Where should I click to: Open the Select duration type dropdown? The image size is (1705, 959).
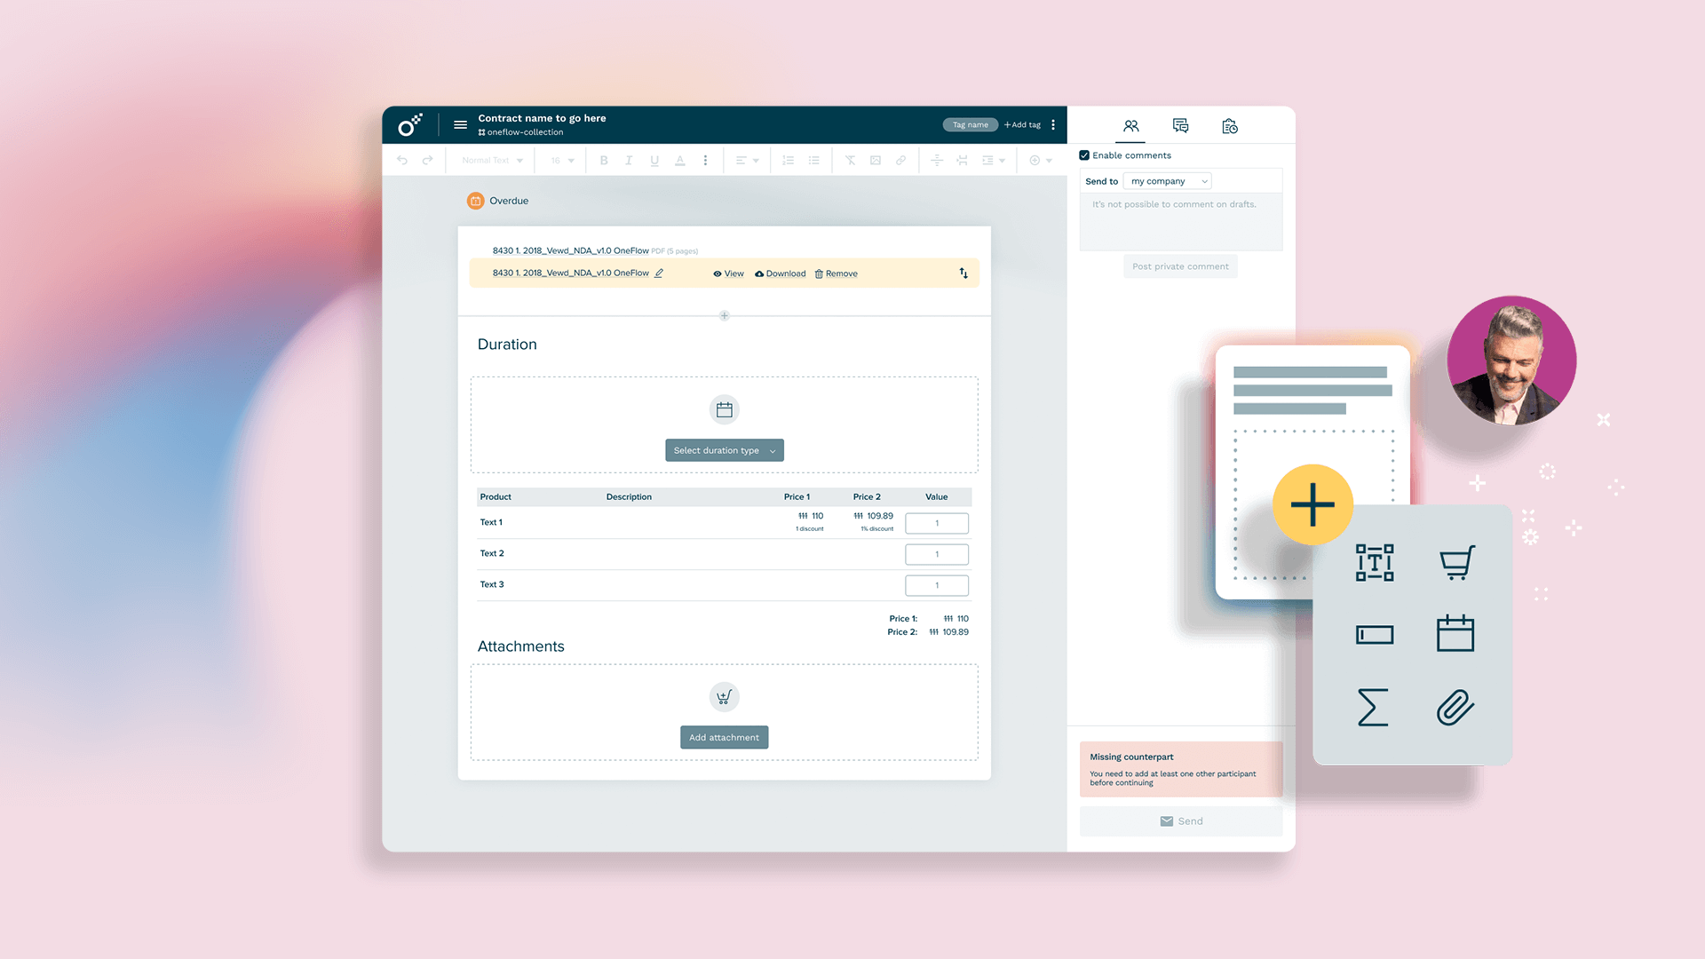[x=724, y=449]
